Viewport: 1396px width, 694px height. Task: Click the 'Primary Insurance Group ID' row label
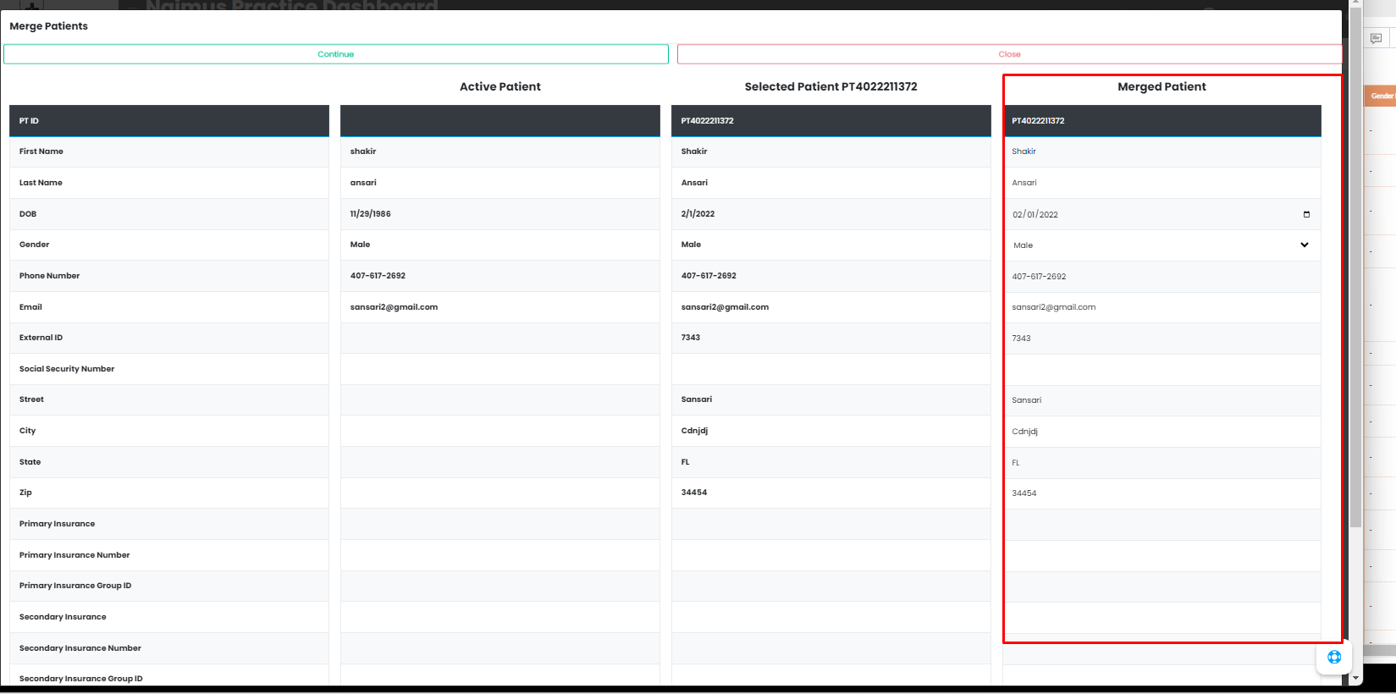pos(75,586)
